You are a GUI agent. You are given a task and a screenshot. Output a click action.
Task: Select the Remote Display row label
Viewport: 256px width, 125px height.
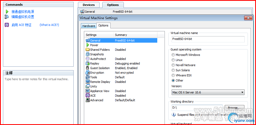click(100, 82)
